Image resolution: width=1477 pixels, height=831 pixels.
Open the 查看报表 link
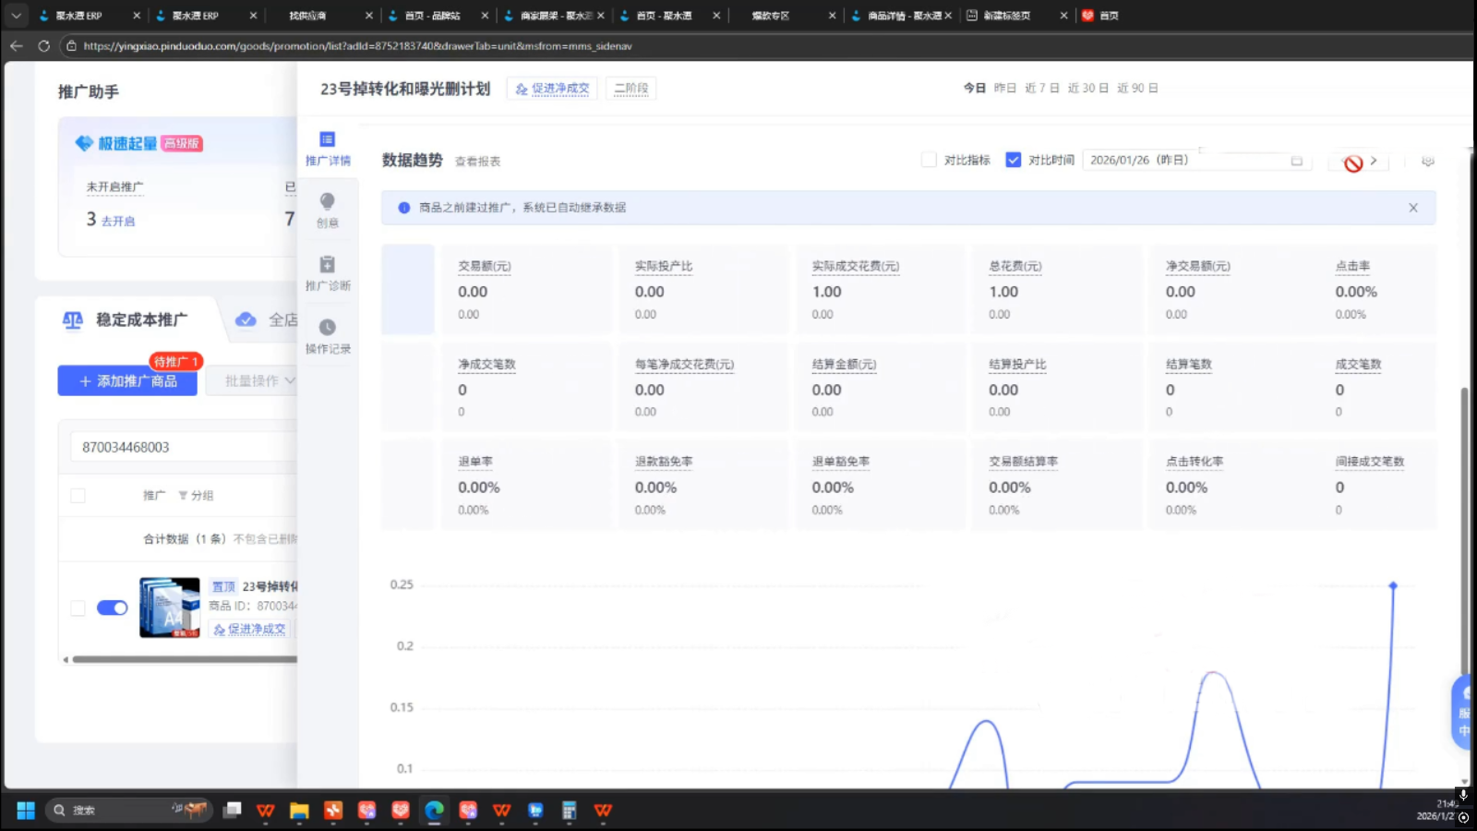(x=477, y=162)
